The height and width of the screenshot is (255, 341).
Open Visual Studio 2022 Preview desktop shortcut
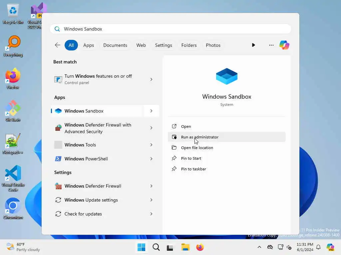click(x=35, y=16)
